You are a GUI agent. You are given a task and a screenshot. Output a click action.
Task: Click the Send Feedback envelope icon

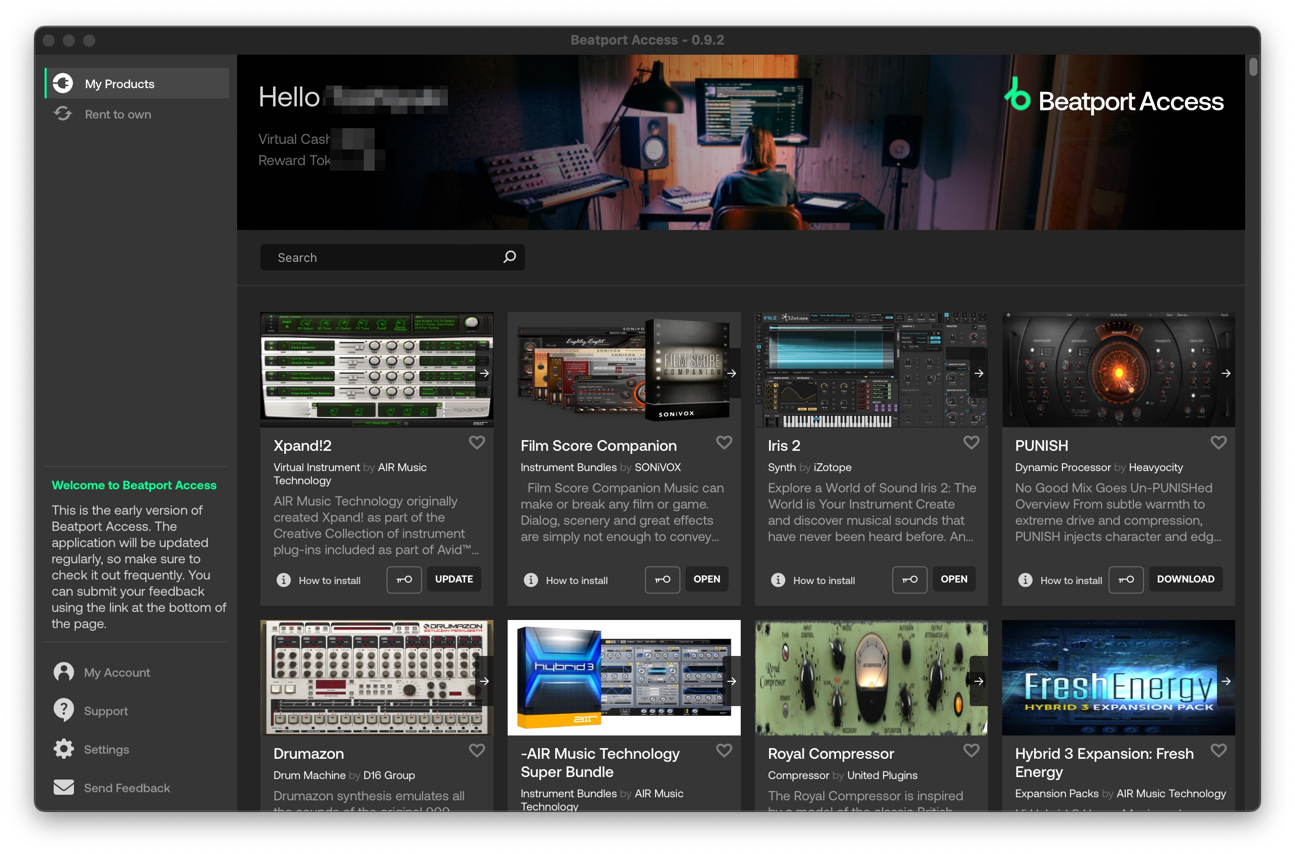tap(64, 787)
